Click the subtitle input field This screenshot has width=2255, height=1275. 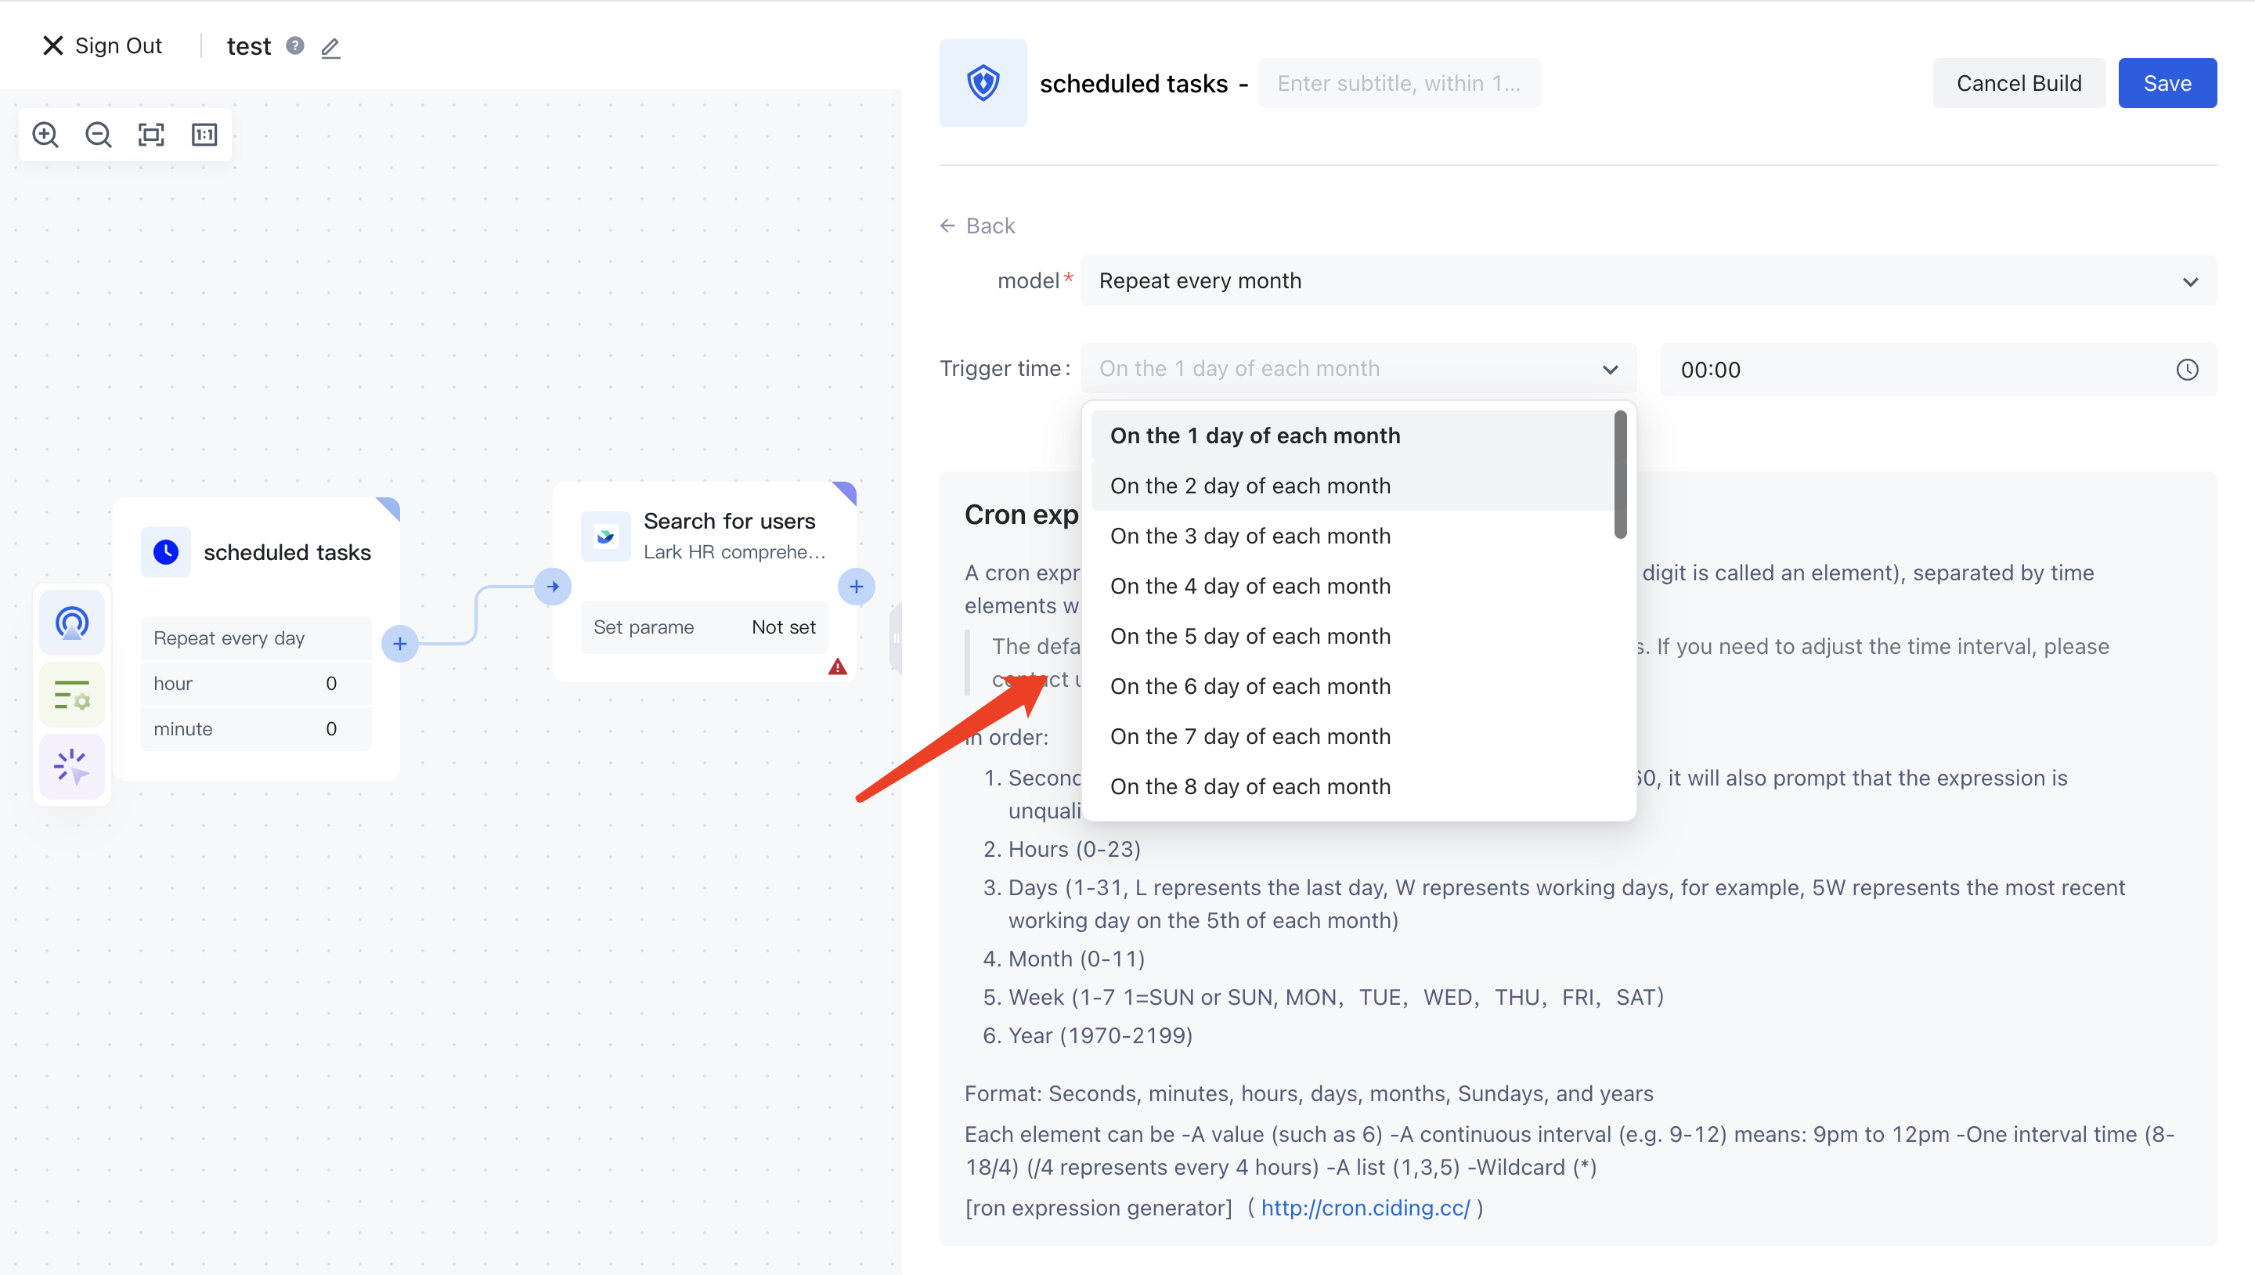1399,83
